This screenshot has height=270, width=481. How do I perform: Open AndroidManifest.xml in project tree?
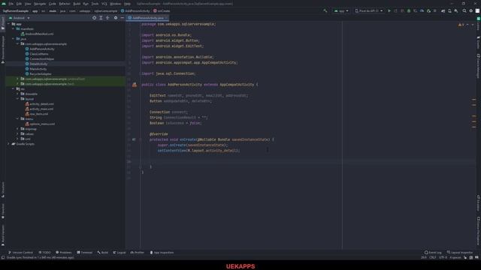point(39,34)
